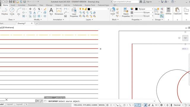Open the Insert ribbon tab
Viewport: 190px width, 107px height.
pyautogui.click(x=13, y=5)
